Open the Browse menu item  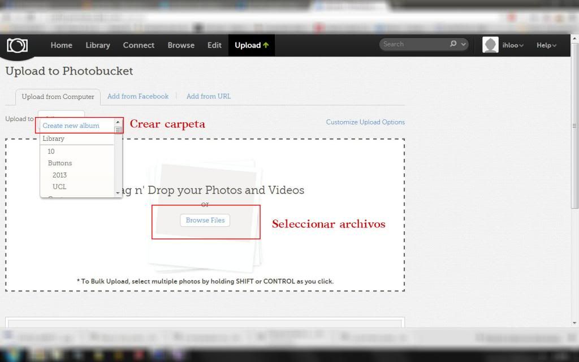[x=181, y=45]
